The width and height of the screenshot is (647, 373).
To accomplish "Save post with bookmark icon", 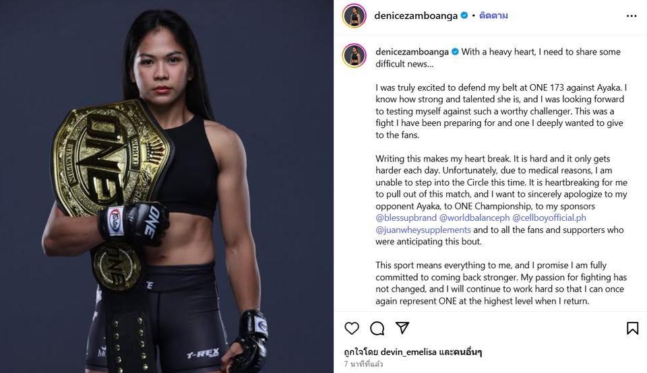I will pos(632,328).
